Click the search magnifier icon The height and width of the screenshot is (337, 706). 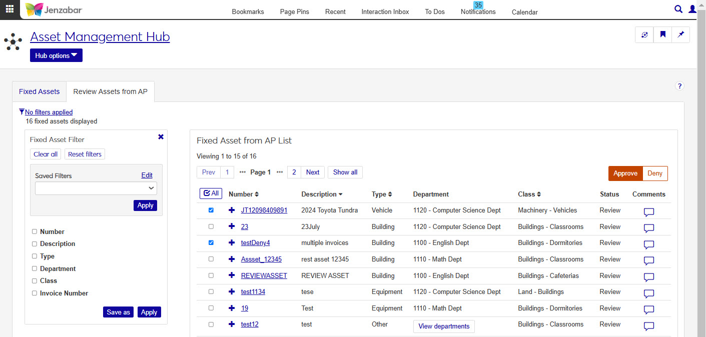pyautogui.click(x=678, y=9)
